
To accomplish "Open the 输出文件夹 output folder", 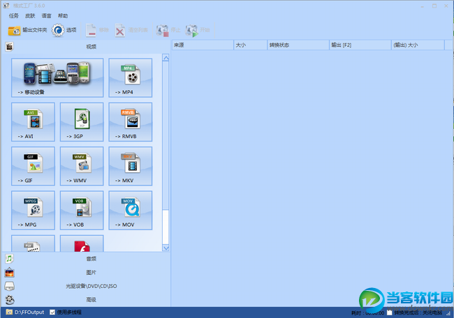I will (27, 30).
